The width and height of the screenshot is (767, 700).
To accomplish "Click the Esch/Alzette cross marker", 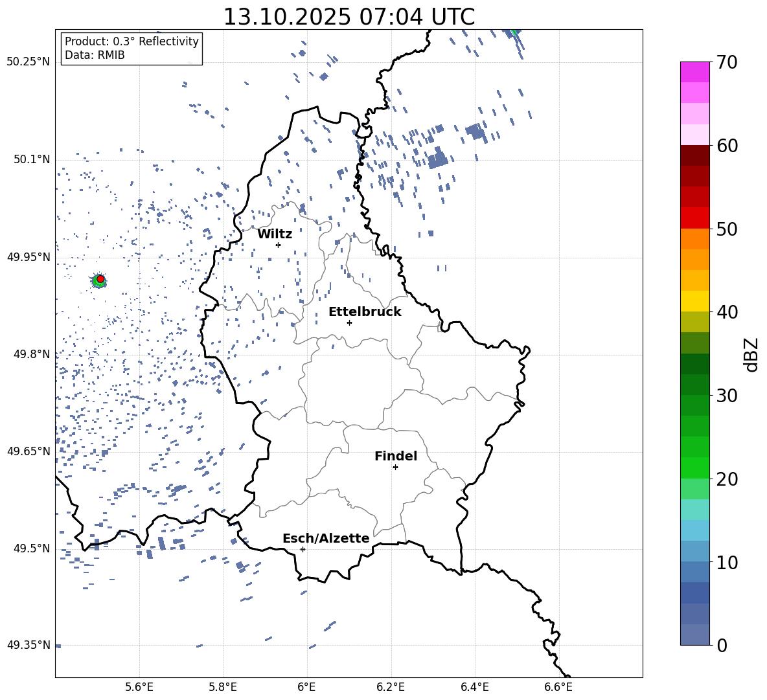I will [303, 549].
